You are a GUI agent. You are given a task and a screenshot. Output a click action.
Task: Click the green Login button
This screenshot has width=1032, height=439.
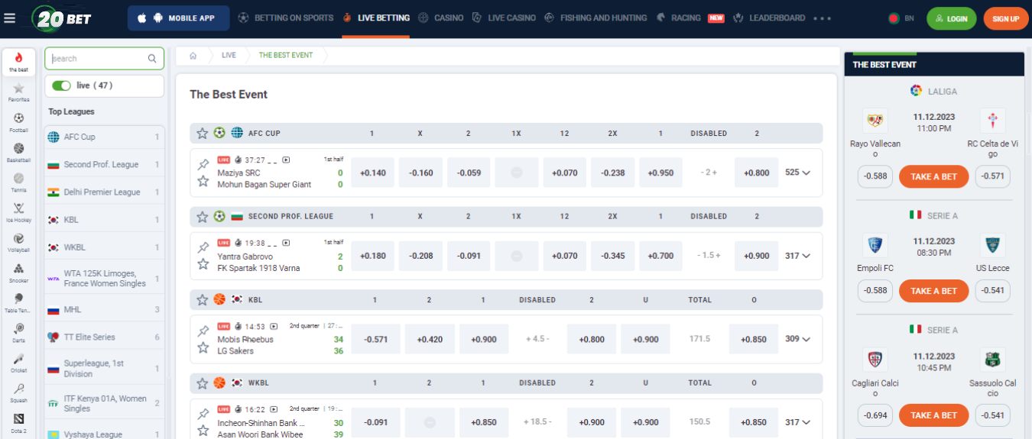pyautogui.click(x=951, y=18)
